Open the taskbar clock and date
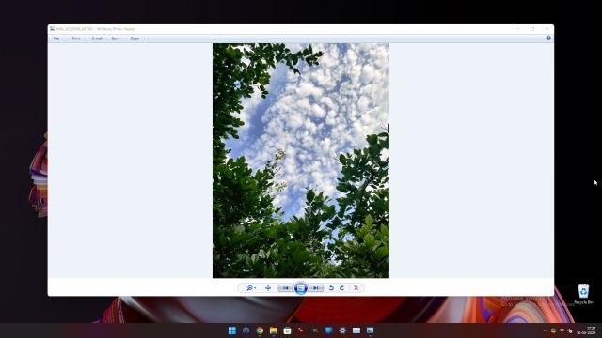 [x=586, y=330]
